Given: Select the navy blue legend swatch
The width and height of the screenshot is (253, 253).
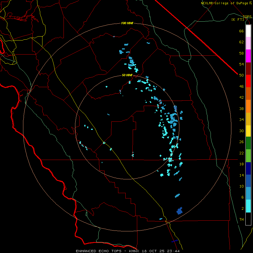Looking at the screenshot, I should tap(248, 168).
